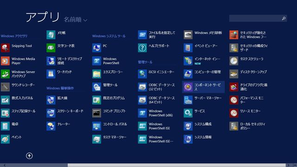Screen dimensions: 297x167
Task: Open the Snipping Tool icon
Action: point(5,48)
